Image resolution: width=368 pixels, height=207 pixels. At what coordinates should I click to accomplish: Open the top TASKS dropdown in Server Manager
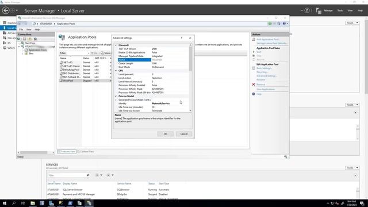[352, 23]
